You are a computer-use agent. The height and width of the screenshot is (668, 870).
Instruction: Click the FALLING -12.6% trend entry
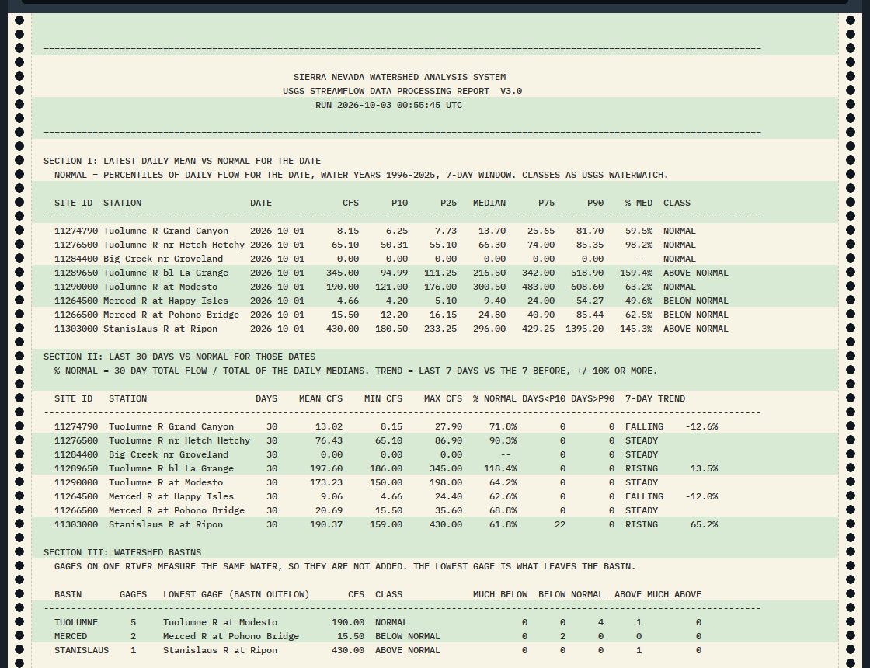[671, 426]
